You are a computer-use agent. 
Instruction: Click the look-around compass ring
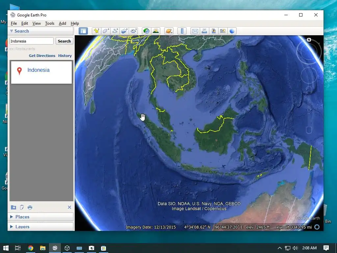tap(309, 52)
